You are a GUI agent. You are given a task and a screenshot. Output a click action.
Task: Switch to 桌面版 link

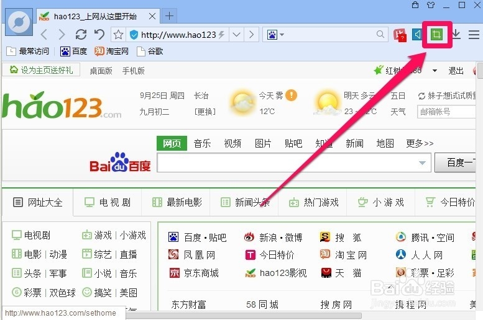click(x=101, y=71)
